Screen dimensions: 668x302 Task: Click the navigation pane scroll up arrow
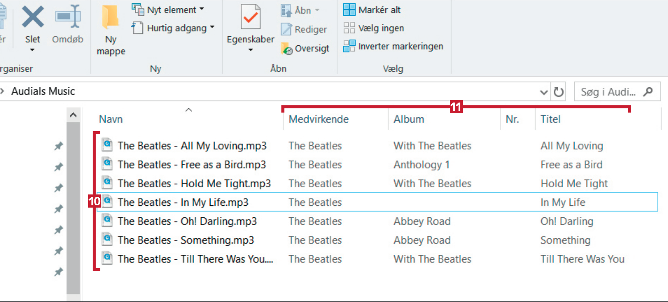tap(73, 115)
